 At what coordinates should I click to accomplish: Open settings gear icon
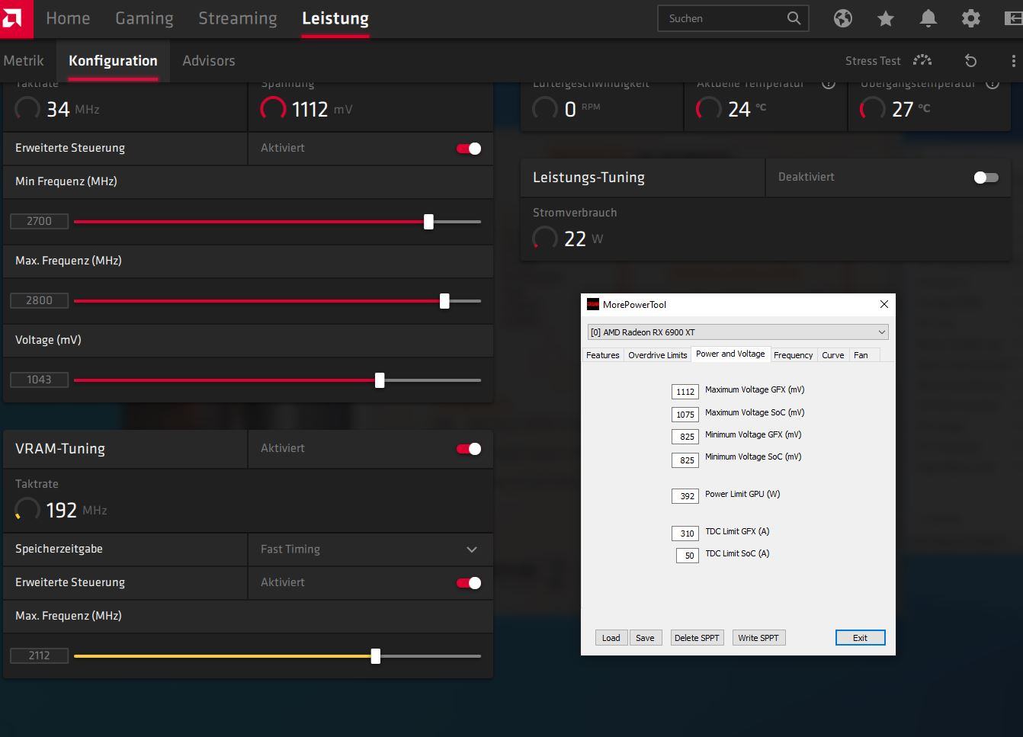(971, 18)
